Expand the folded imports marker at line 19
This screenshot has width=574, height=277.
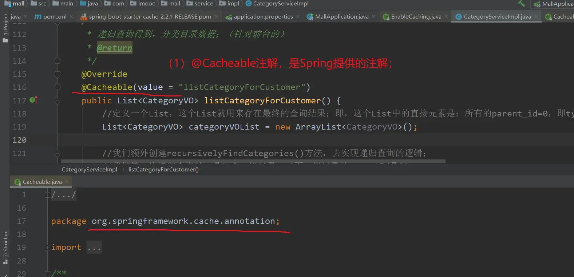47,248
